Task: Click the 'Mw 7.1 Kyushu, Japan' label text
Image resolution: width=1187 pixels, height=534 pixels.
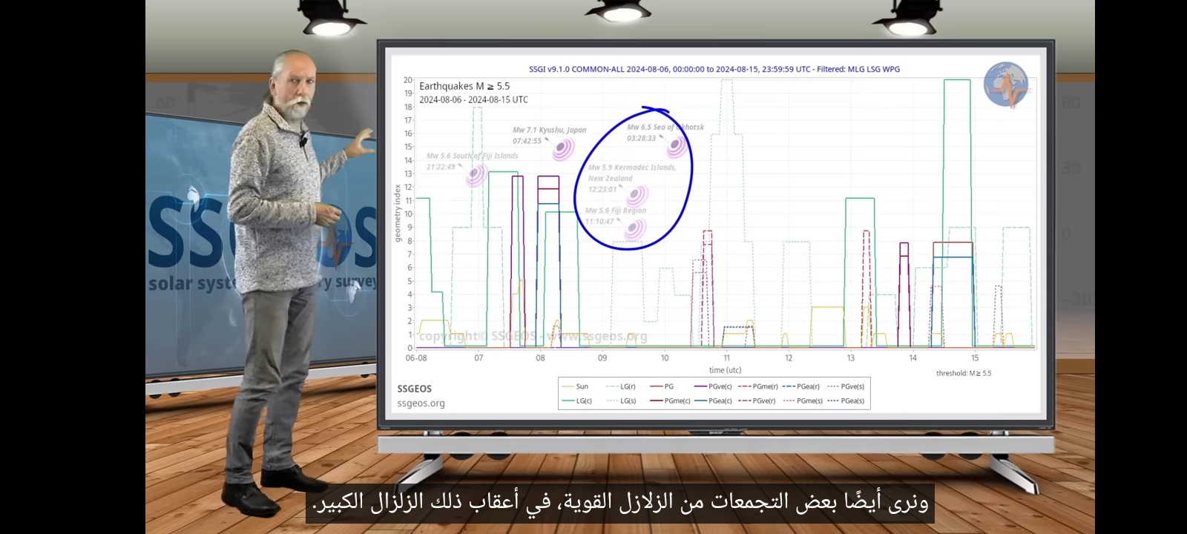Action: point(549,130)
